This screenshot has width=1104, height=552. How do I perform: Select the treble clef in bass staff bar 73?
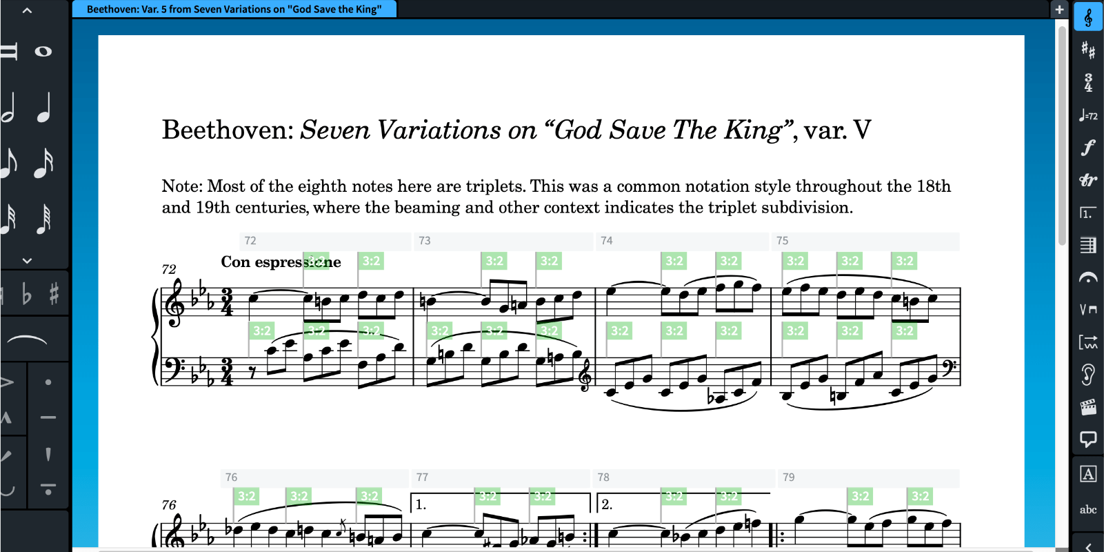585,375
